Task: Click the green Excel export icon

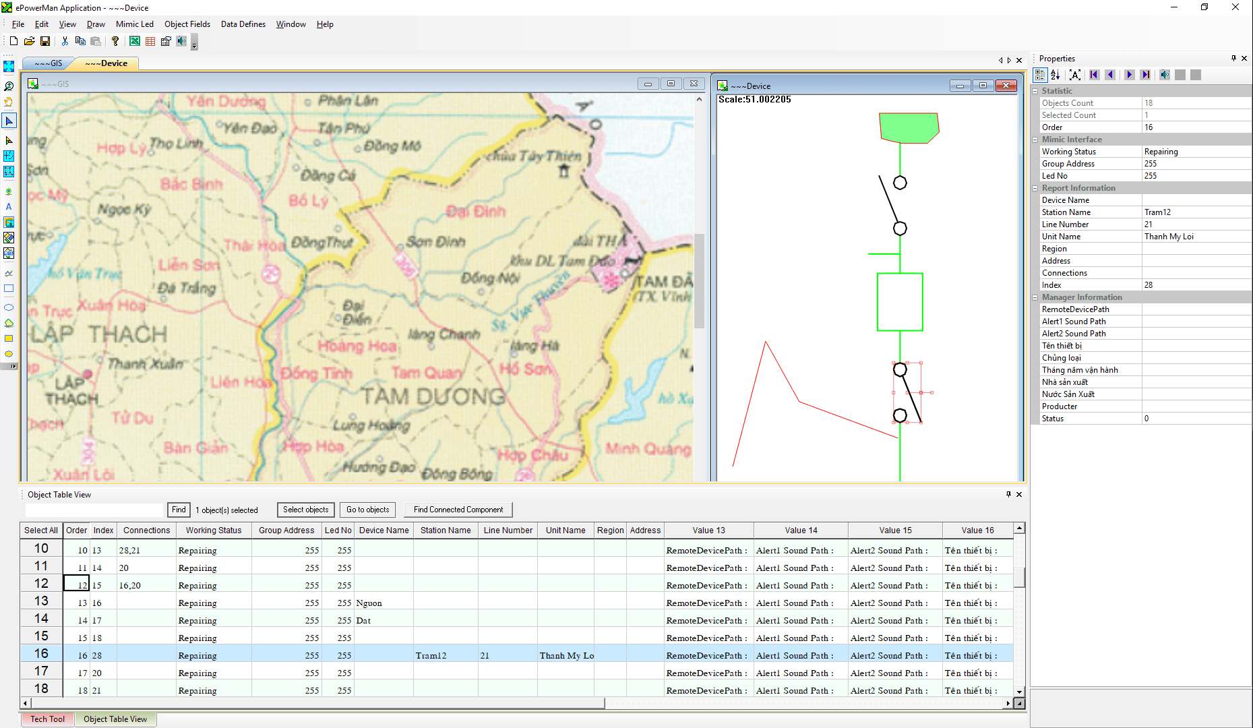Action: pyautogui.click(x=135, y=41)
